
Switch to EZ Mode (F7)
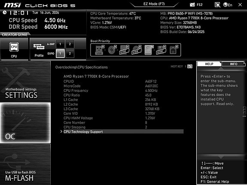154,4
